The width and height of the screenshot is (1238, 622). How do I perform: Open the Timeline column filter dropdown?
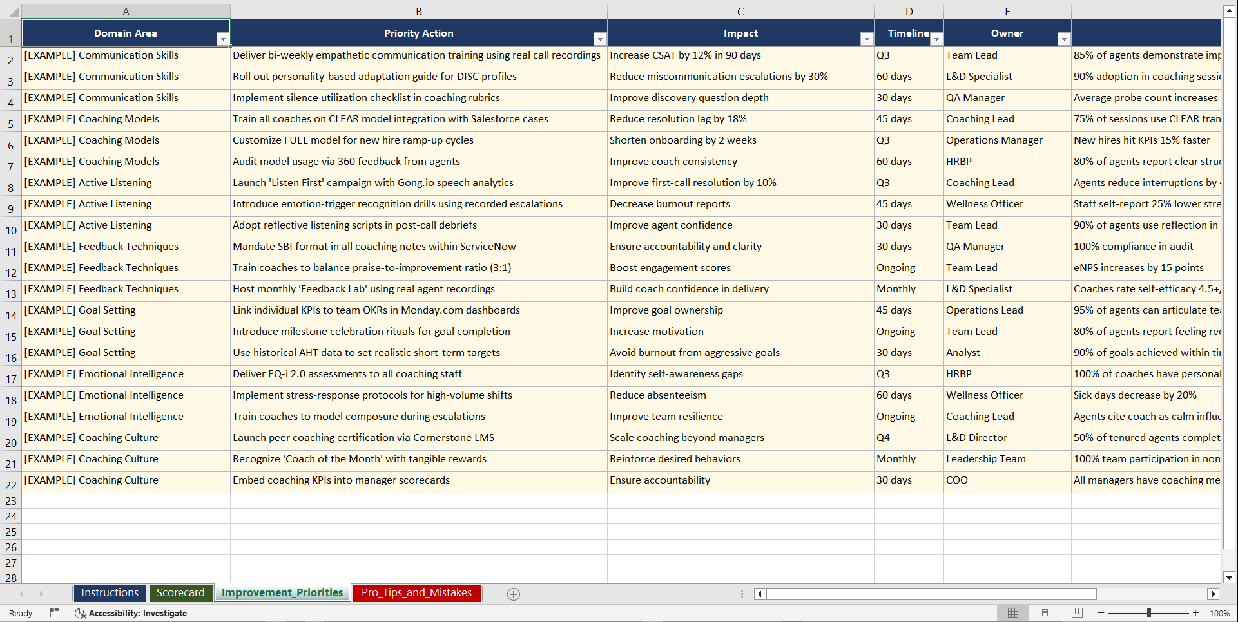(937, 39)
